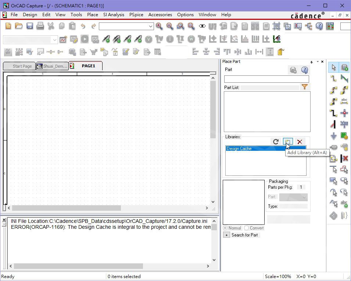Open the File menu

pos(14,15)
